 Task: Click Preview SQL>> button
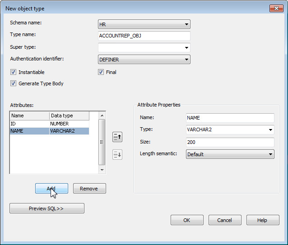[47, 208]
